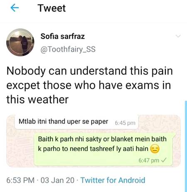Viewport: 187px width, 192px height.
Task: Tap the 03 Jan 20 date
Action: click(57, 180)
